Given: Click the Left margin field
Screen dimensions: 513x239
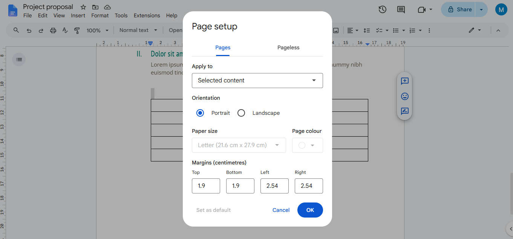Looking at the screenshot, I should tap(274, 186).
